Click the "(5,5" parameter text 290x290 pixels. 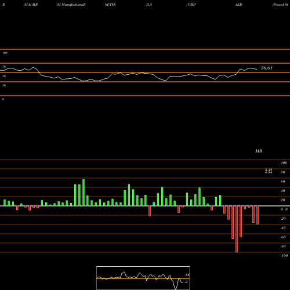click(149, 5)
